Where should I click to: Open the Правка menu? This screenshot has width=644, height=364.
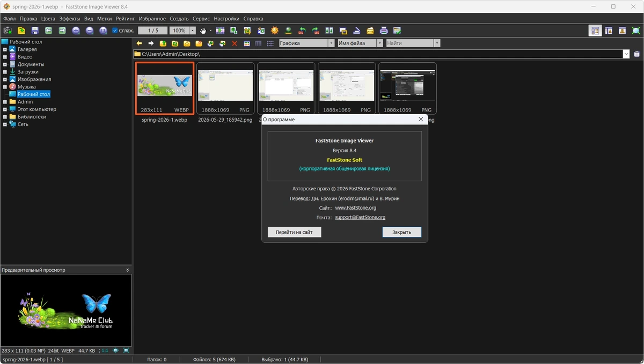(28, 19)
